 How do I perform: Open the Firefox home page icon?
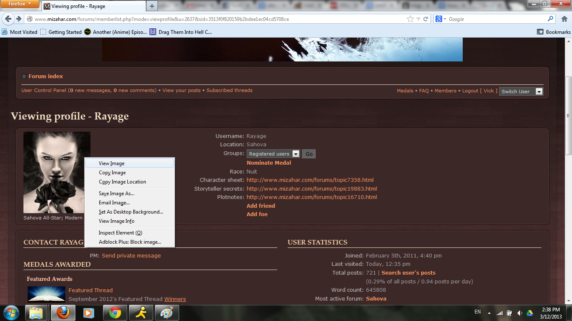(x=564, y=19)
